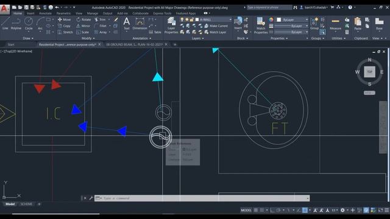
Task: Toggle highlighted object snap in status bar
Action: [x=305, y=210]
